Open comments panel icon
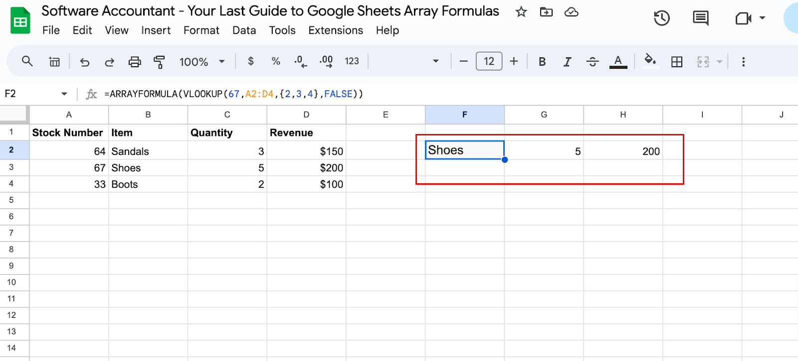This screenshot has width=798, height=361. pyautogui.click(x=701, y=18)
